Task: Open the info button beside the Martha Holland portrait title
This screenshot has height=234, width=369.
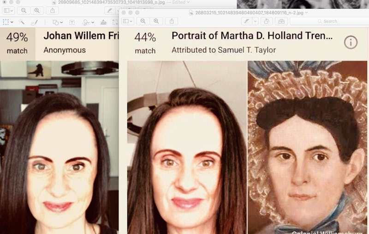Action: point(351,43)
